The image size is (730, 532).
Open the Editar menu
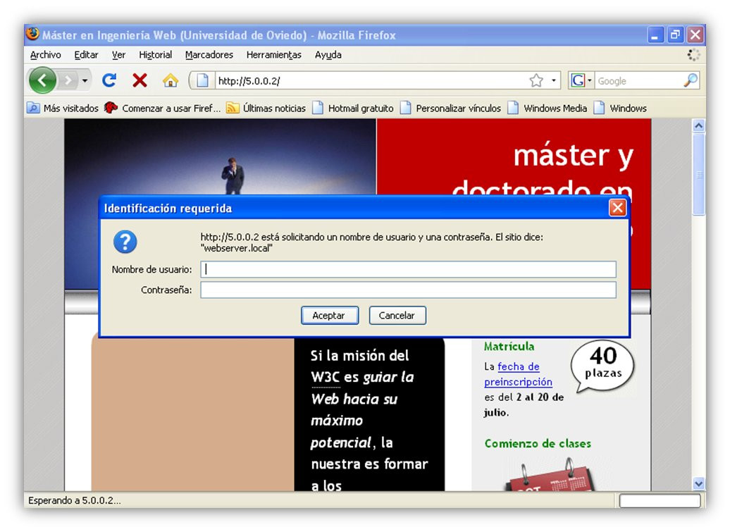[86, 55]
